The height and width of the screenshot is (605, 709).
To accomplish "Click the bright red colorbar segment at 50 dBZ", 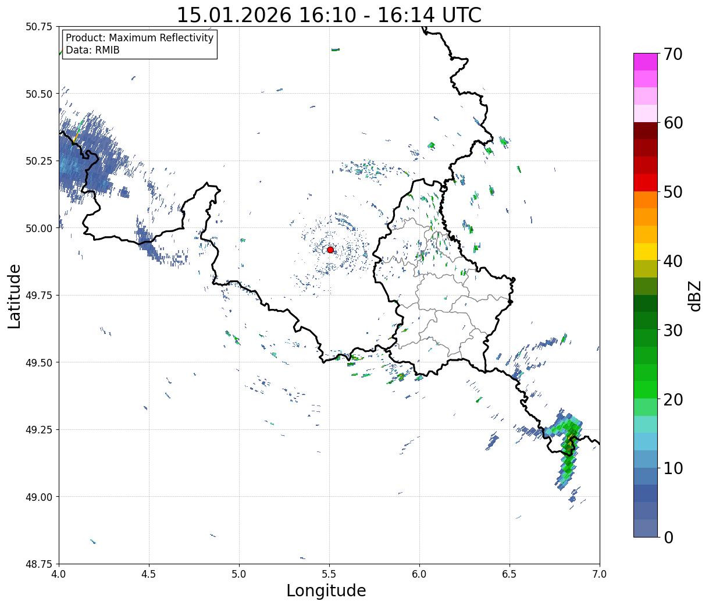I will 646,183.
